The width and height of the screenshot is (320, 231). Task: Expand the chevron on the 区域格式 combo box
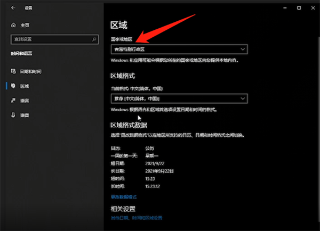click(243, 98)
